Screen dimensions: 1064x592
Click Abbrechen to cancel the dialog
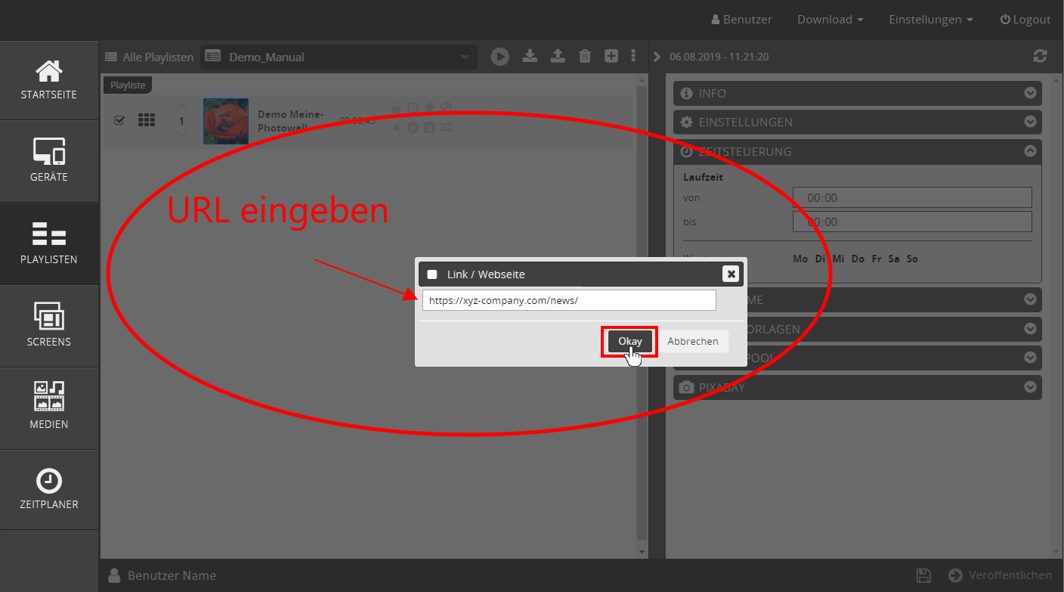point(692,342)
